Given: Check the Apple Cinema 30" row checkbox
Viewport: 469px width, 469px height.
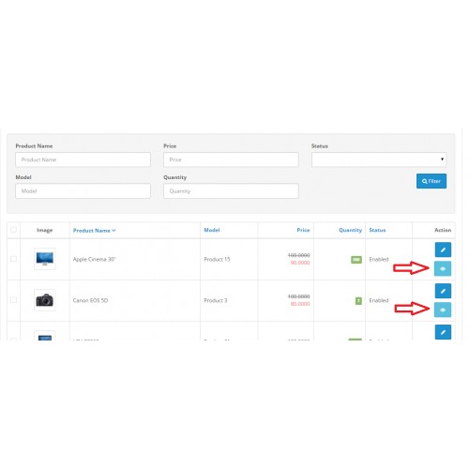Looking at the screenshot, I should pos(13,259).
